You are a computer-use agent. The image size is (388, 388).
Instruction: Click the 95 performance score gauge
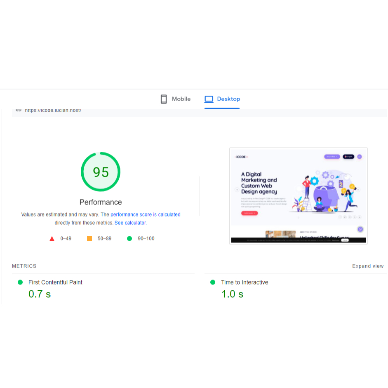(x=101, y=172)
